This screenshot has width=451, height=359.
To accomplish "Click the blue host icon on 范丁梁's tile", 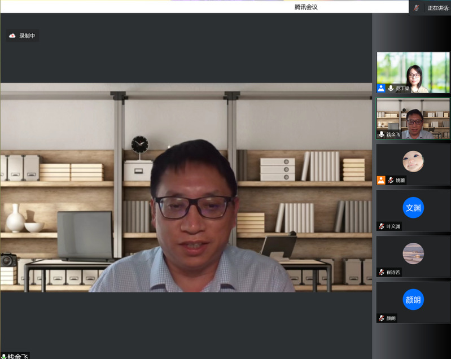I will 381,88.
